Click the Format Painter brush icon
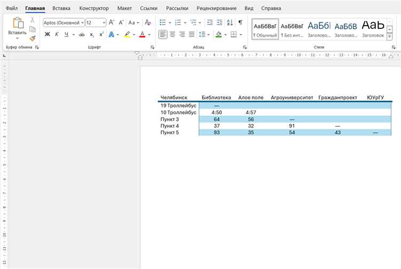The image size is (401, 269). coord(33,38)
